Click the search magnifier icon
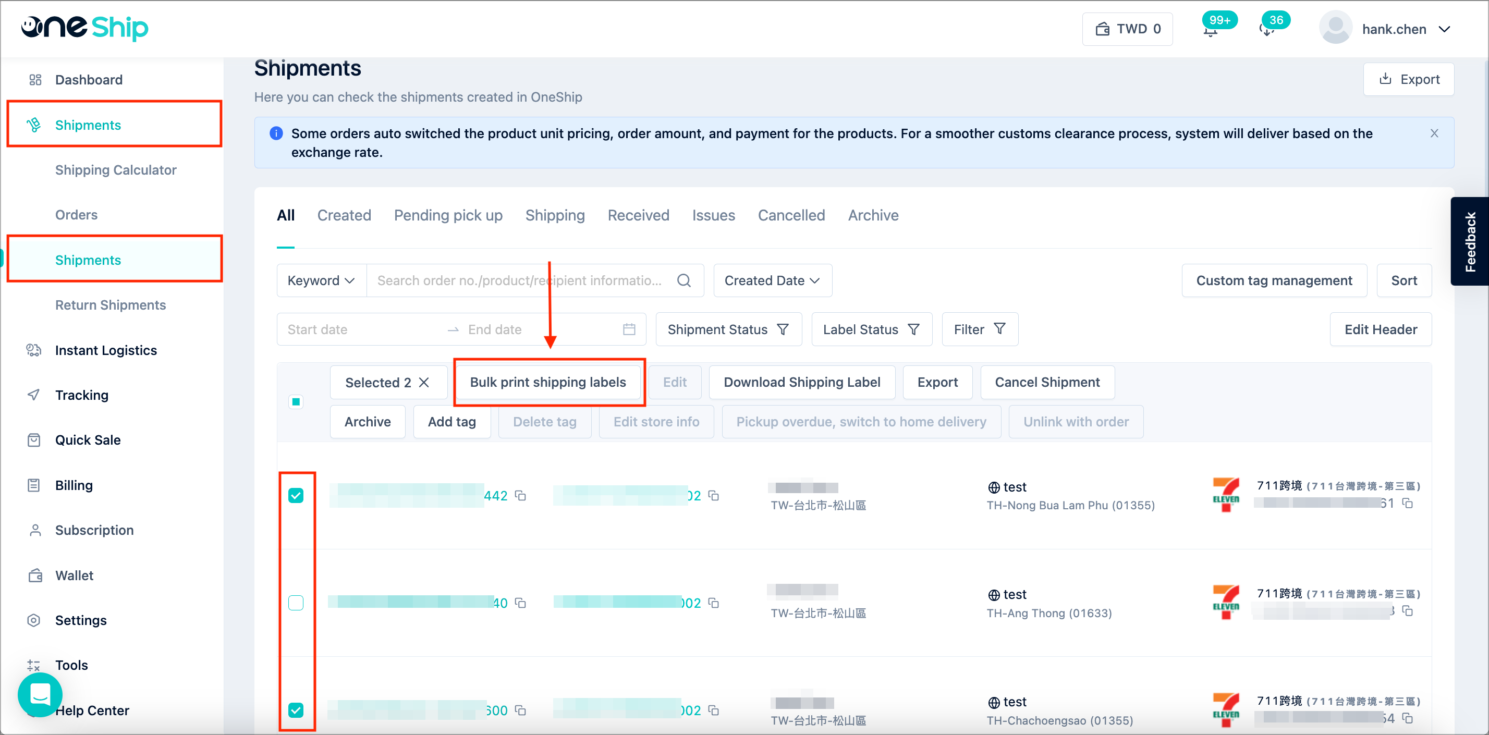This screenshot has width=1489, height=735. coord(684,281)
